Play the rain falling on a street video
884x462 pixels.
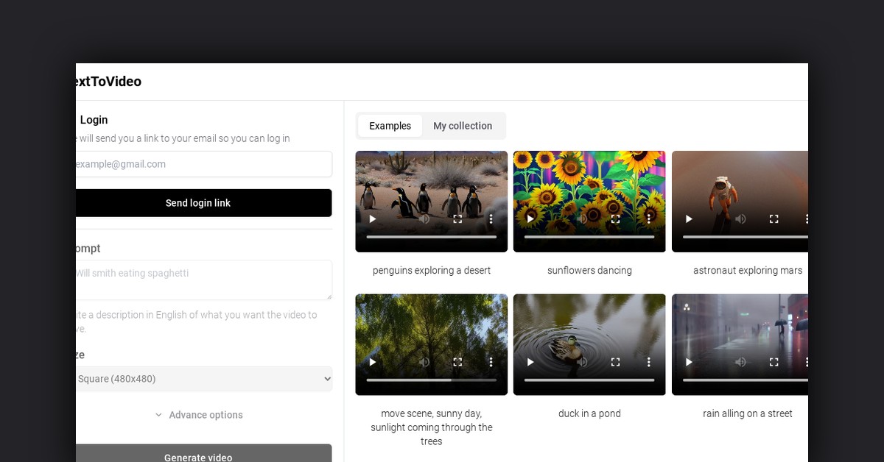pyautogui.click(x=689, y=362)
